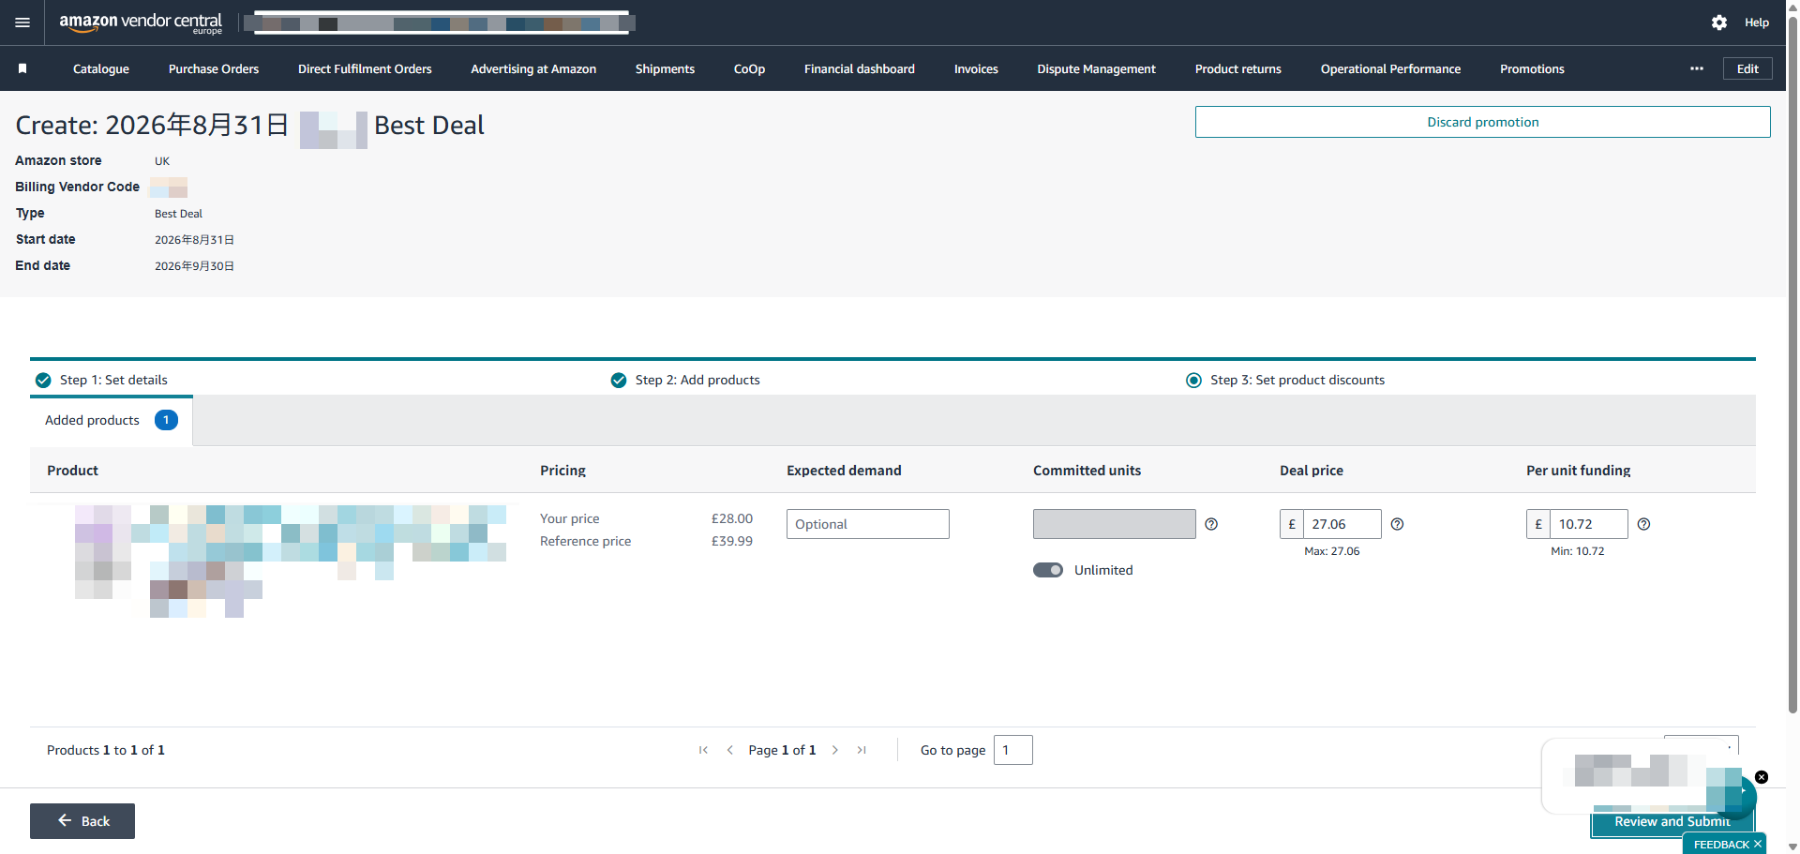Select the Added products tab
The height and width of the screenshot is (854, 1800).
coord(112,420)
